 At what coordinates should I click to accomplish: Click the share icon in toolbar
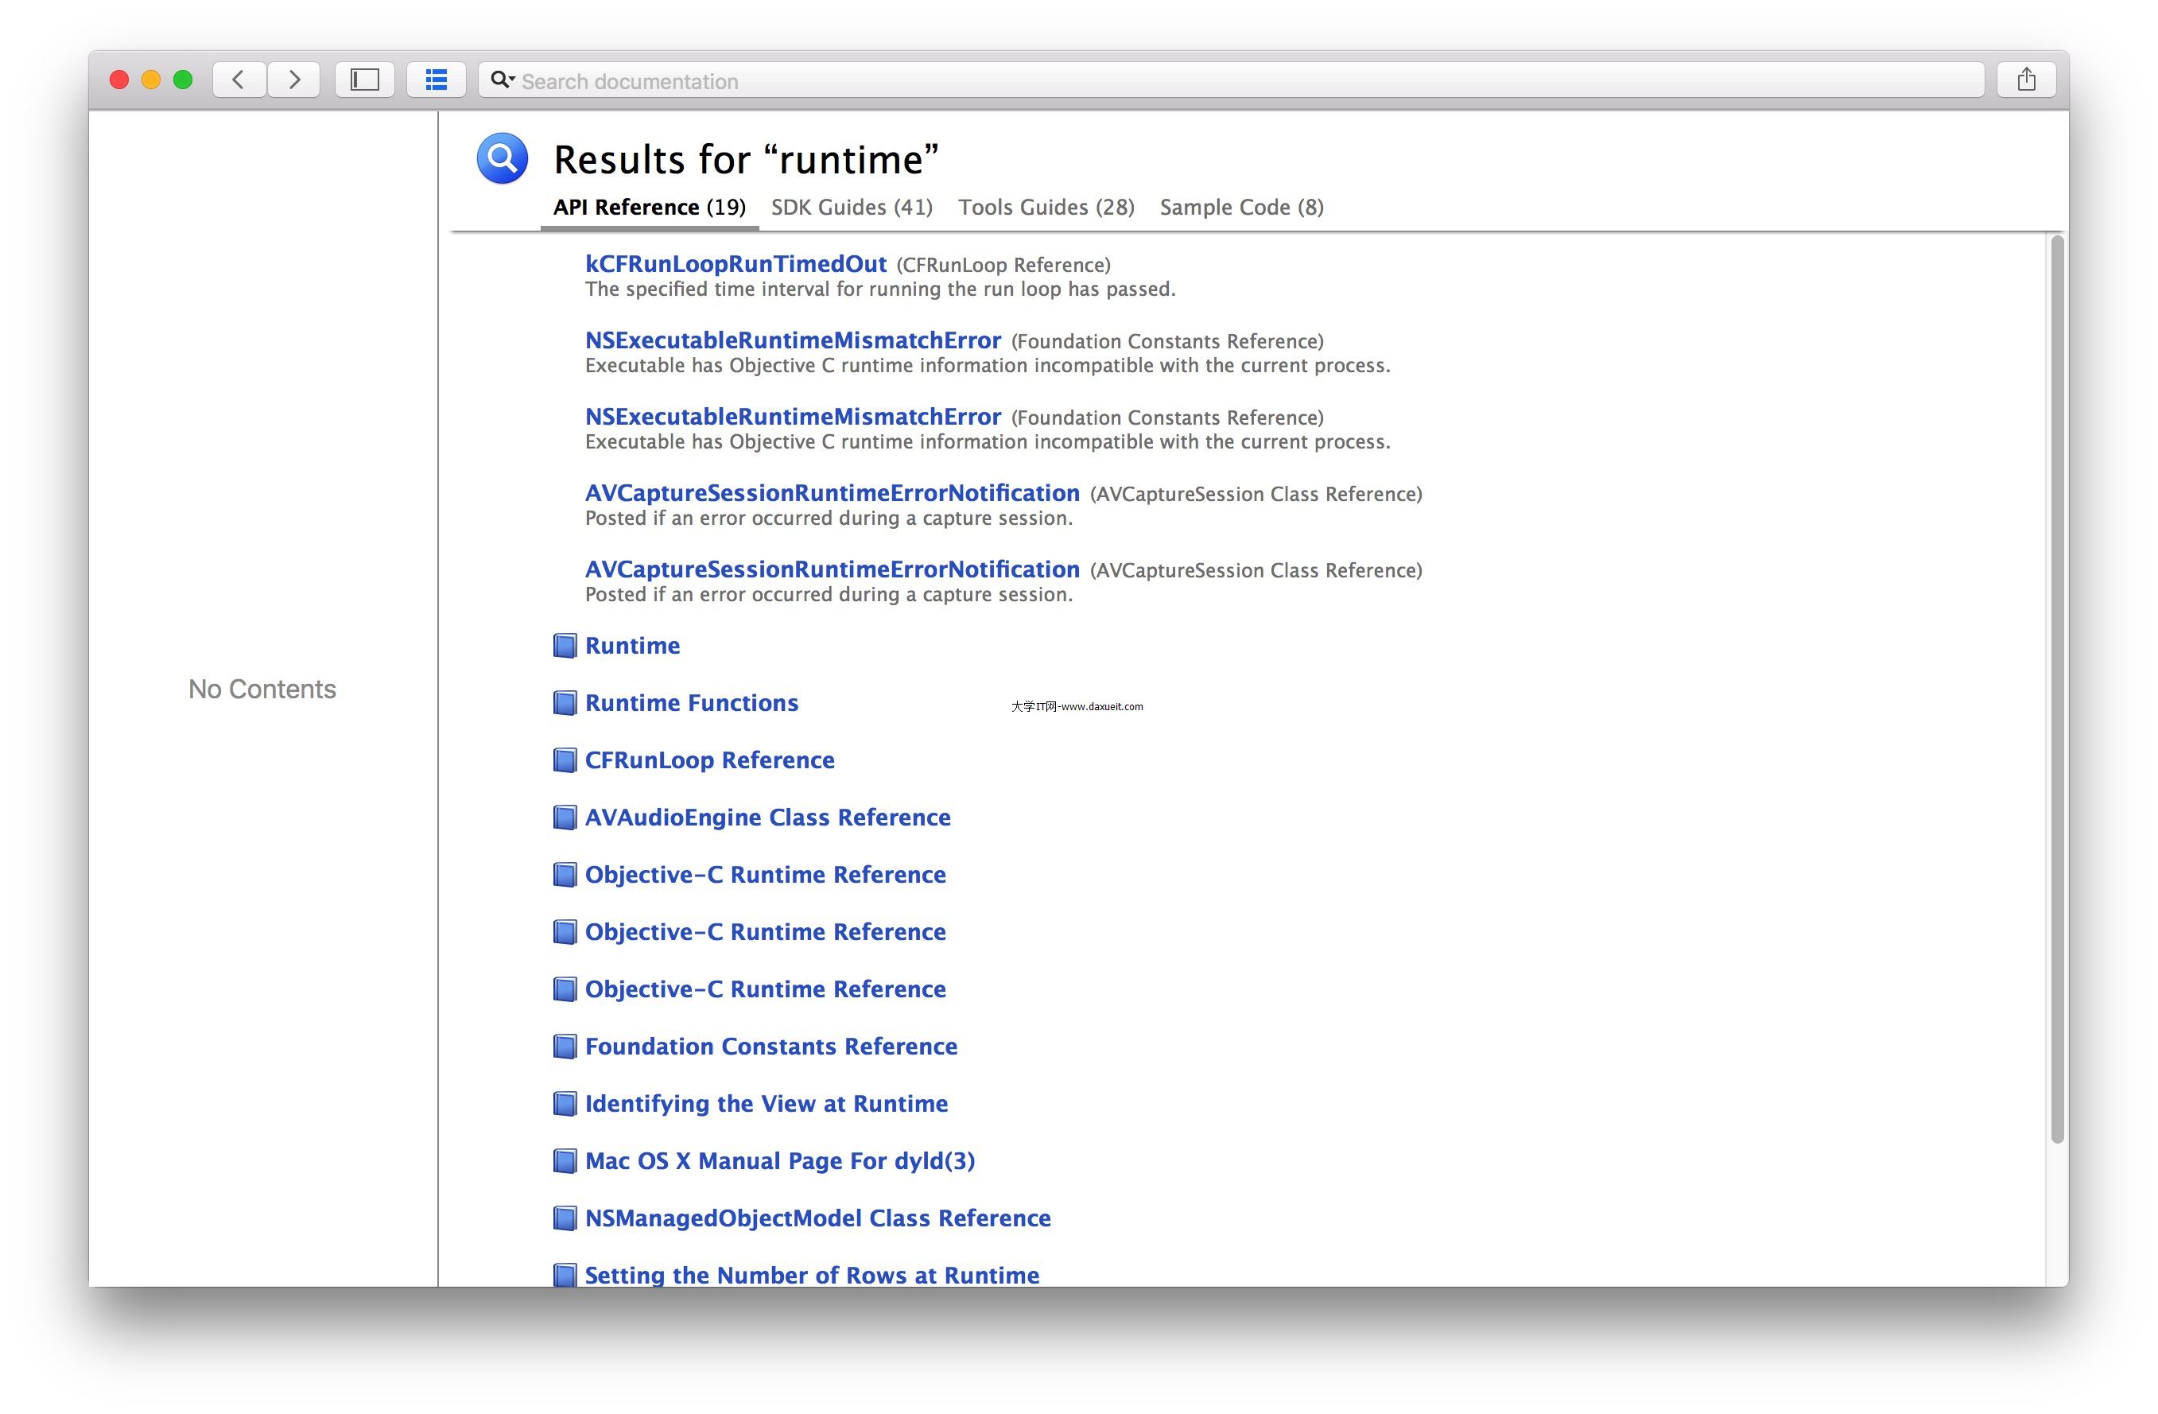pos(2026,80)
